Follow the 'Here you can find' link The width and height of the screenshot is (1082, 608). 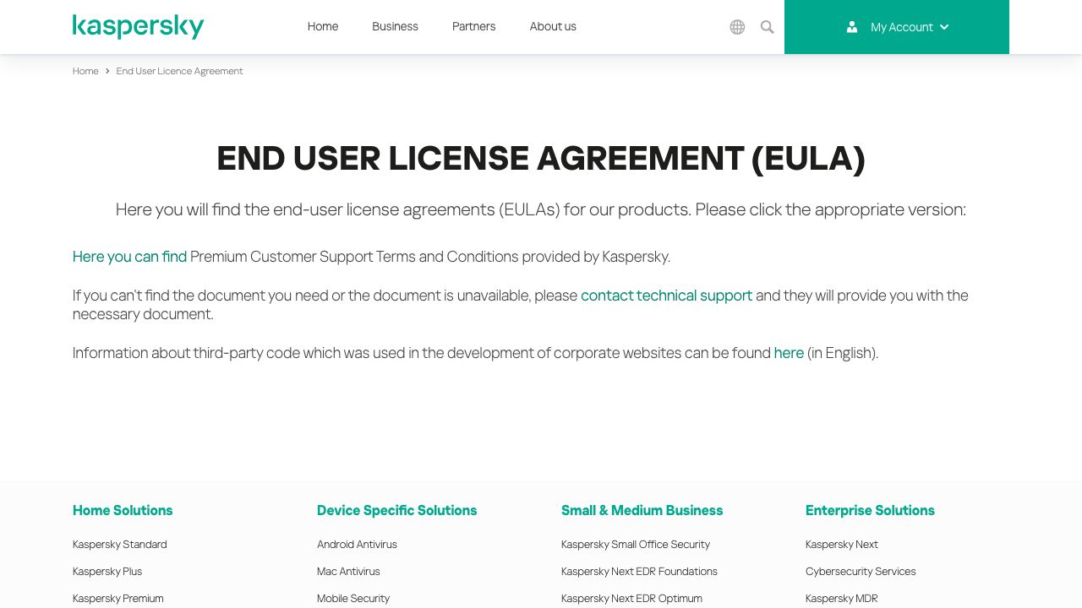(129, 257)
